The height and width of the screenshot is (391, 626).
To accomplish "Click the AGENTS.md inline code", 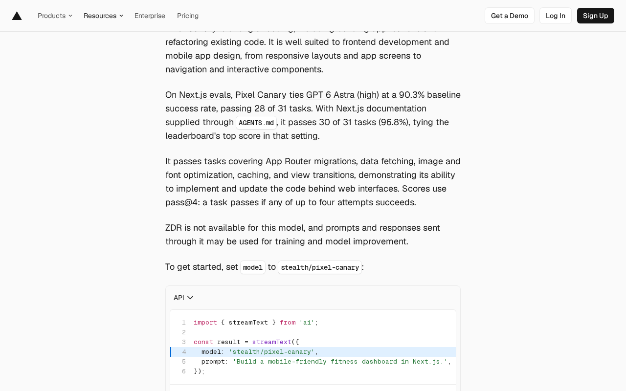I will [256, 123].
